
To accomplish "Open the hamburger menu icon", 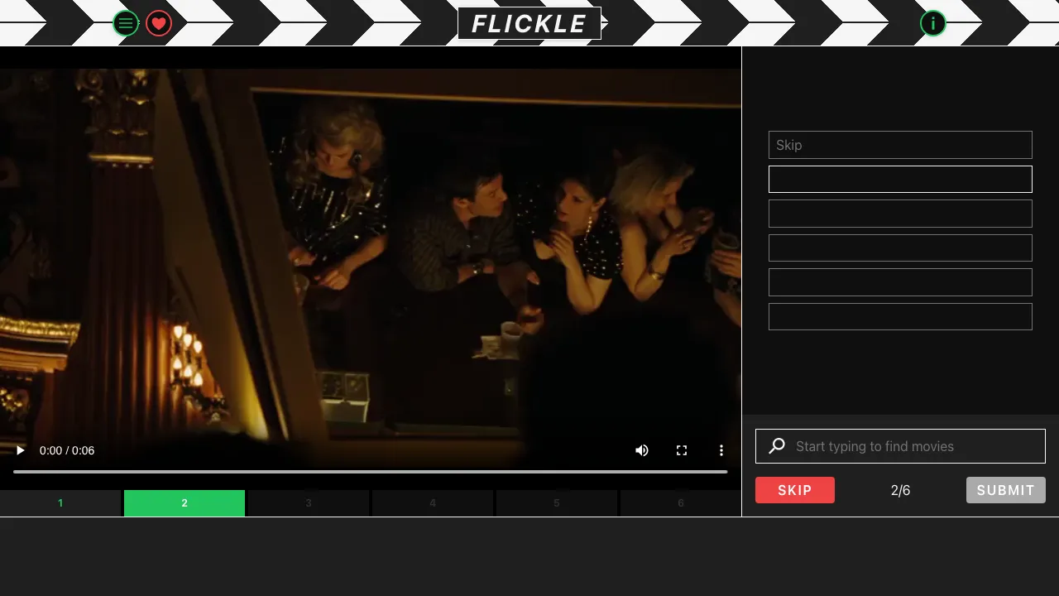I will tap(126, 23).
